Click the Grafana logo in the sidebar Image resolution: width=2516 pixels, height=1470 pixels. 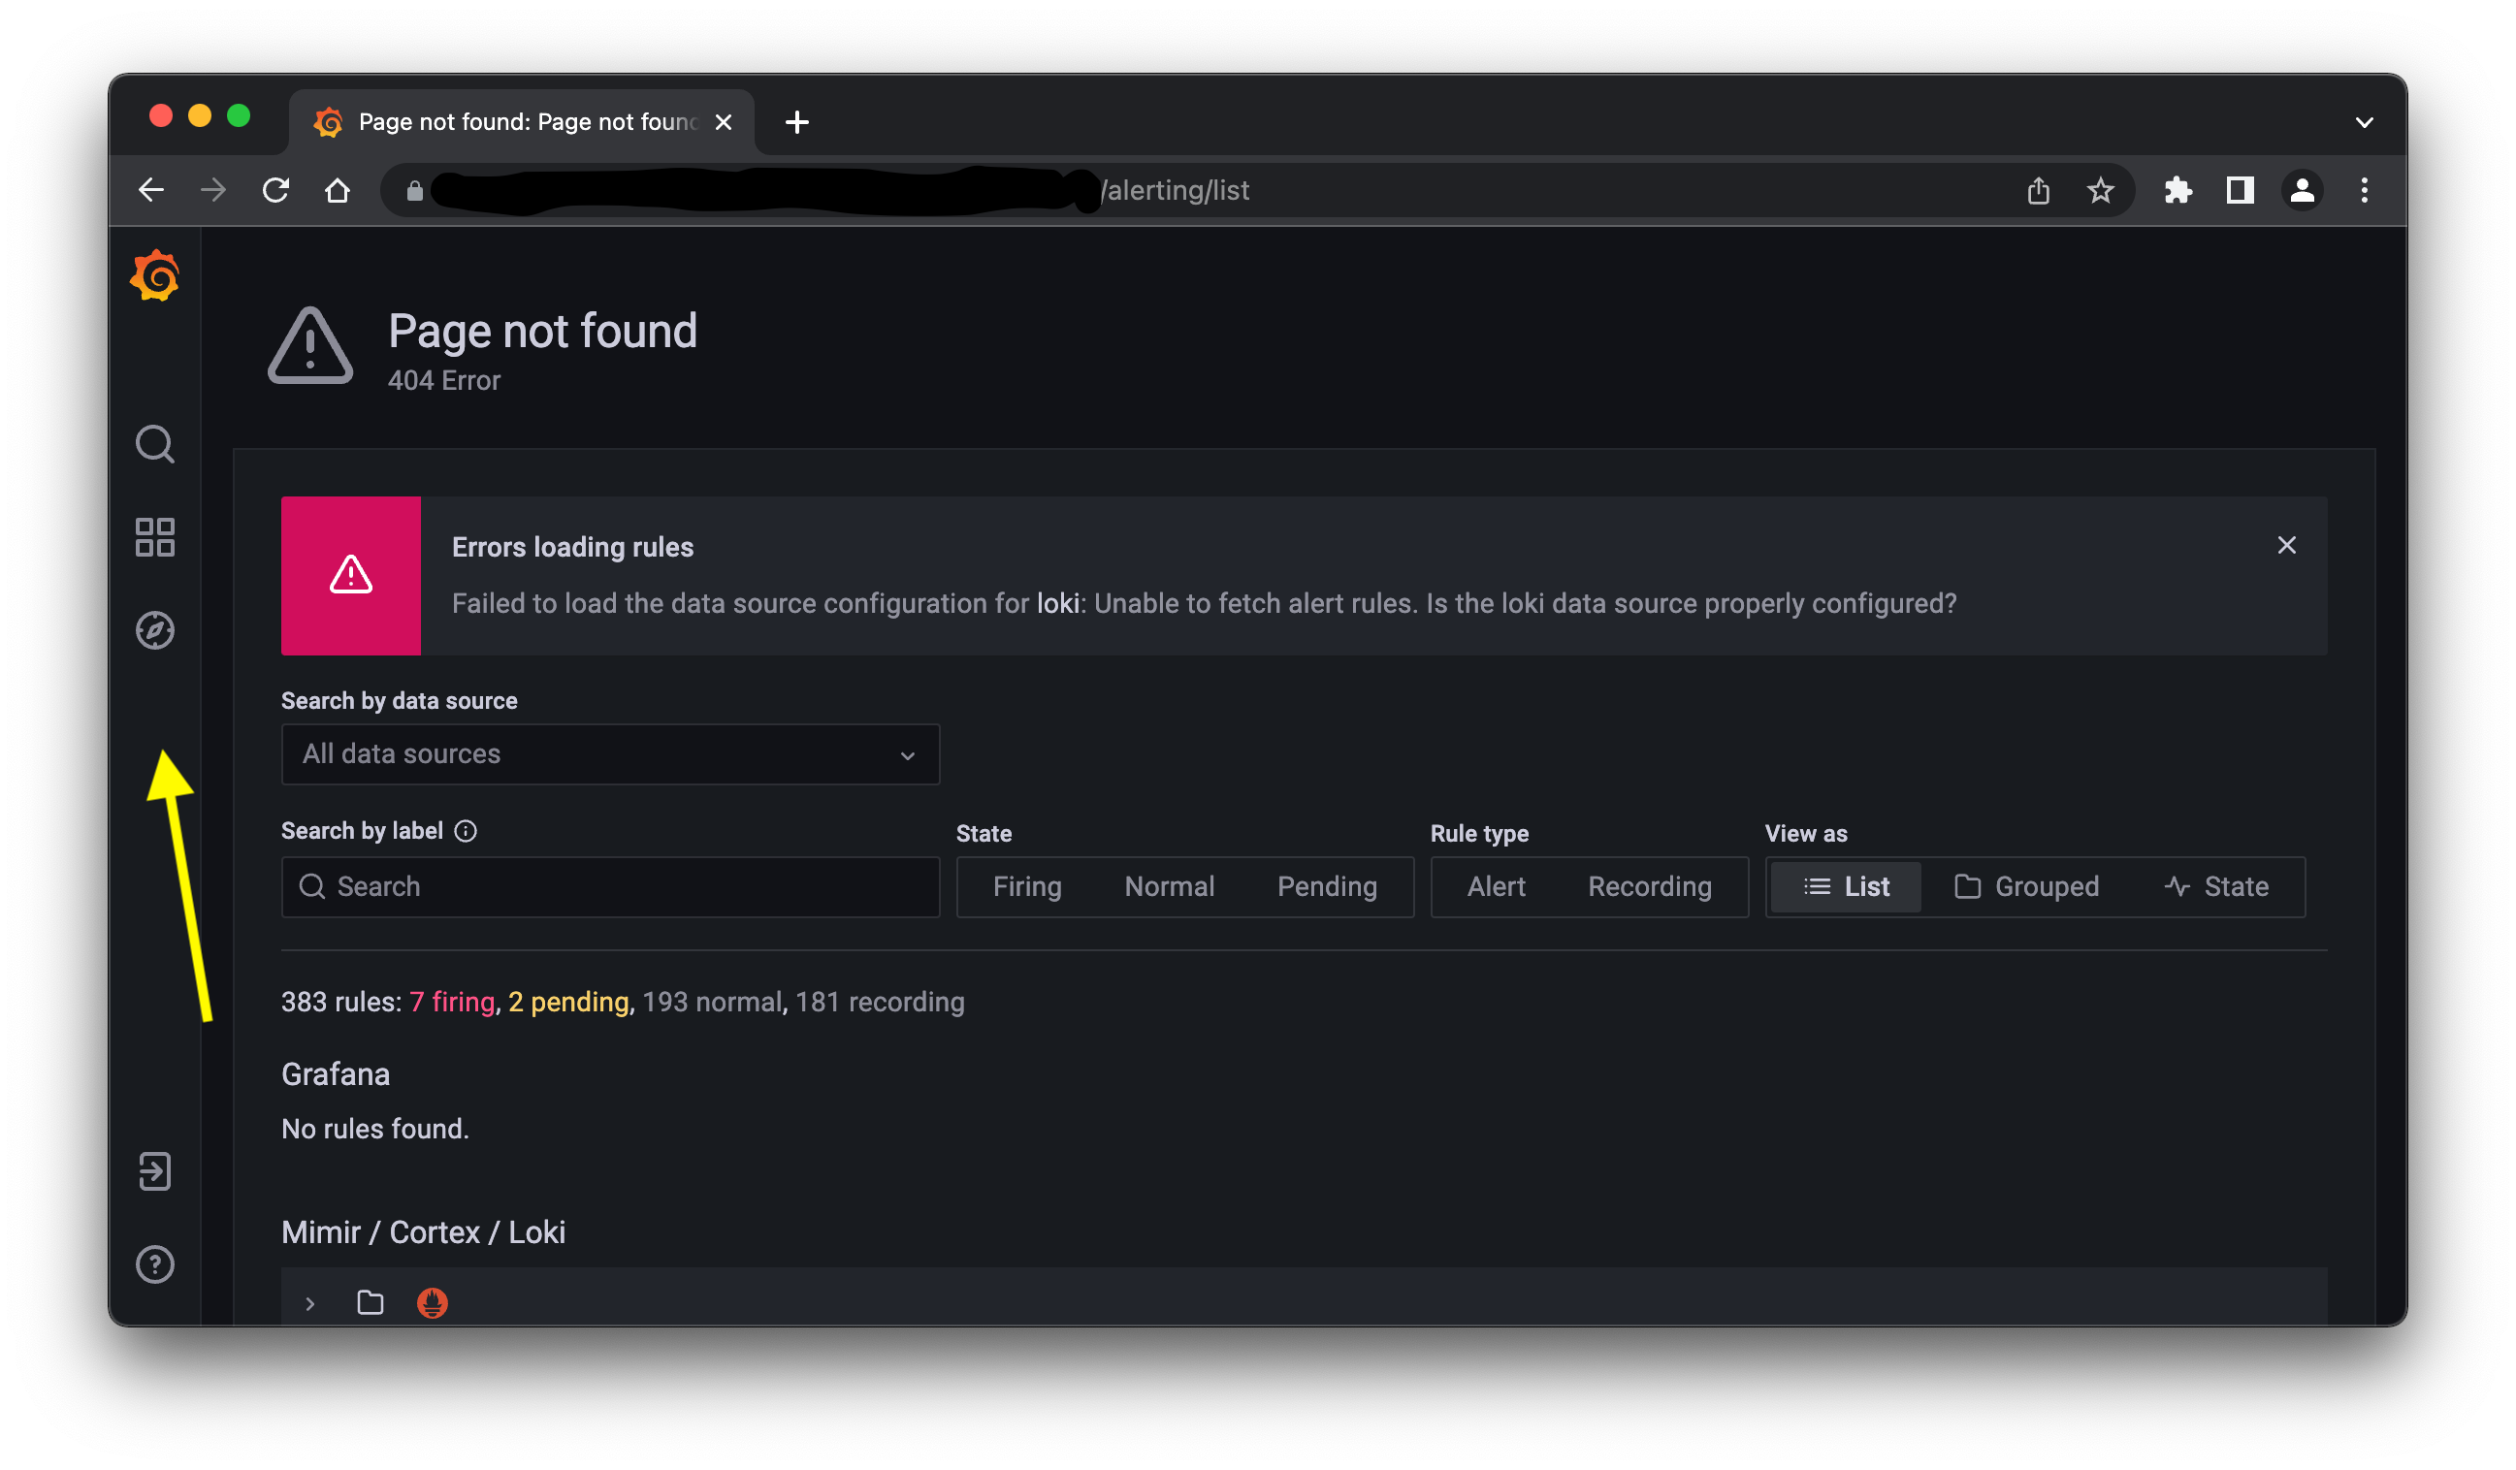click(155, 276)
